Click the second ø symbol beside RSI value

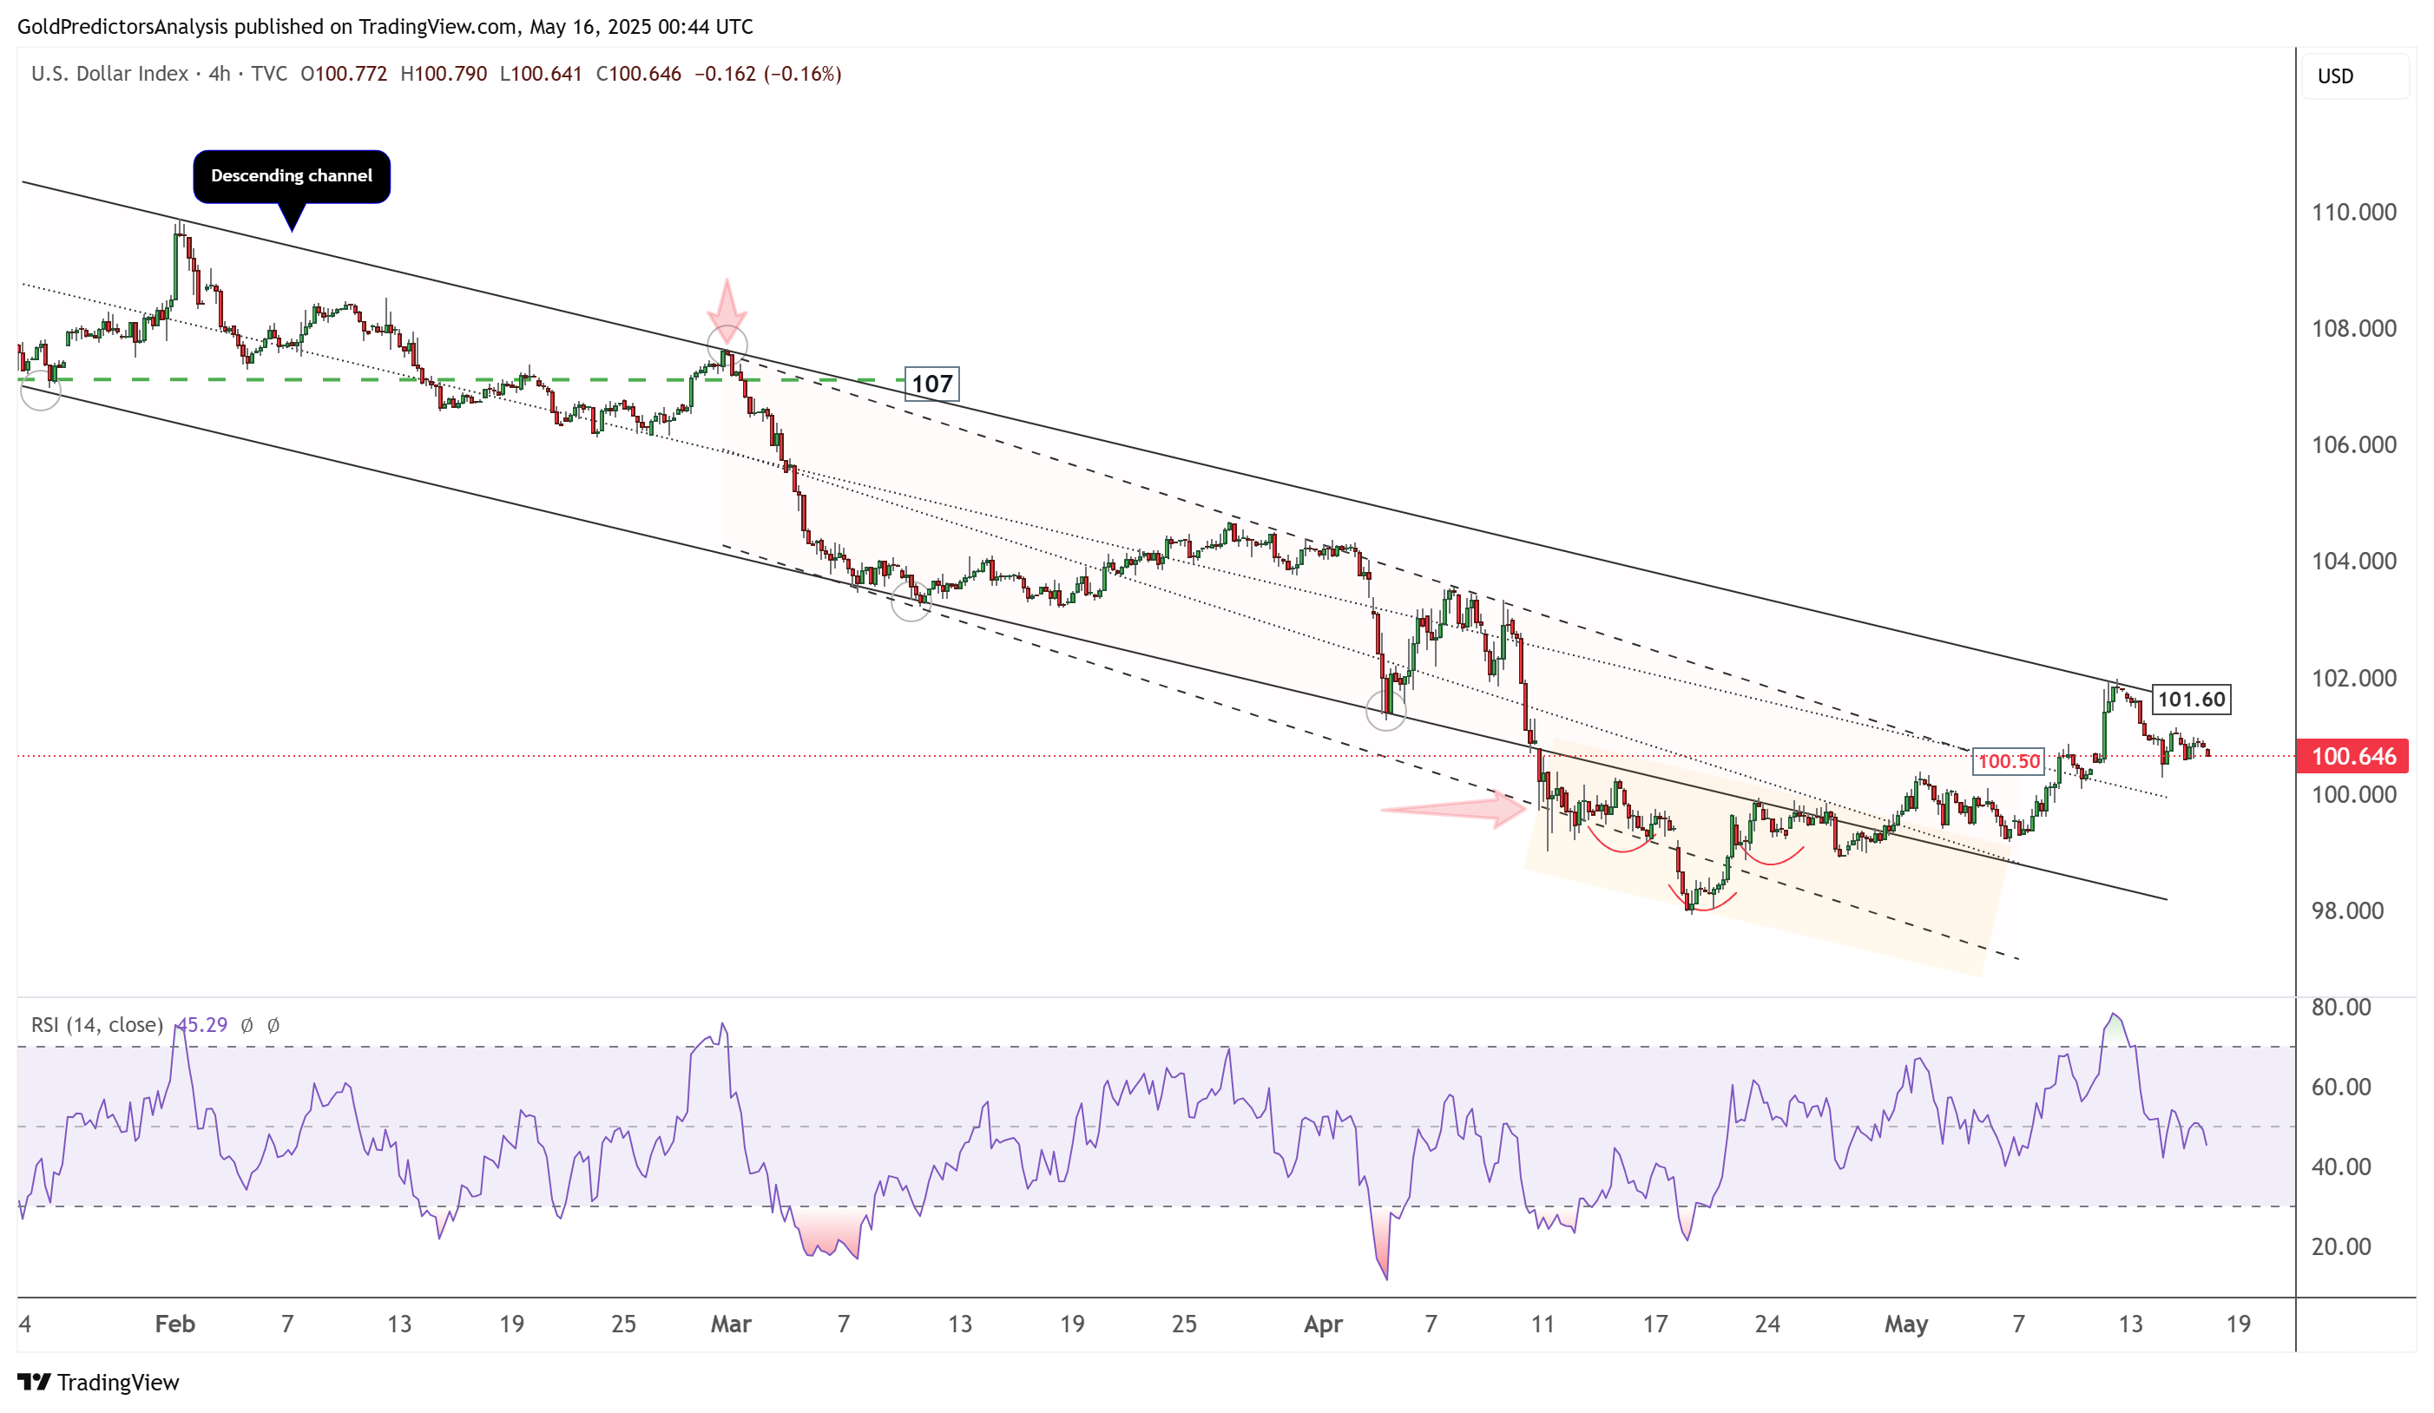click(x=273, y=1026)
